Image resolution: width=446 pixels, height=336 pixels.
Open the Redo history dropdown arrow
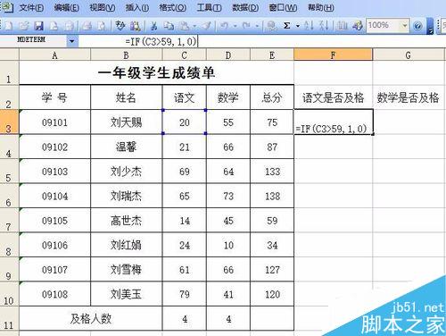point(257,26)
